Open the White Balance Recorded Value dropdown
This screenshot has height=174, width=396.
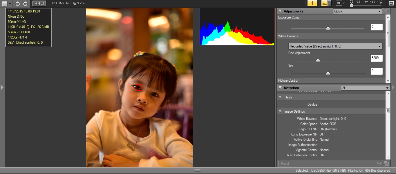[x=335, y=46]
